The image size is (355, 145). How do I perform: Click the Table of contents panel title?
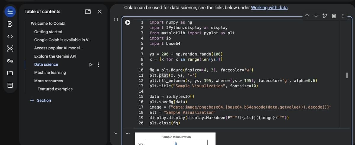tap(42, 11)
